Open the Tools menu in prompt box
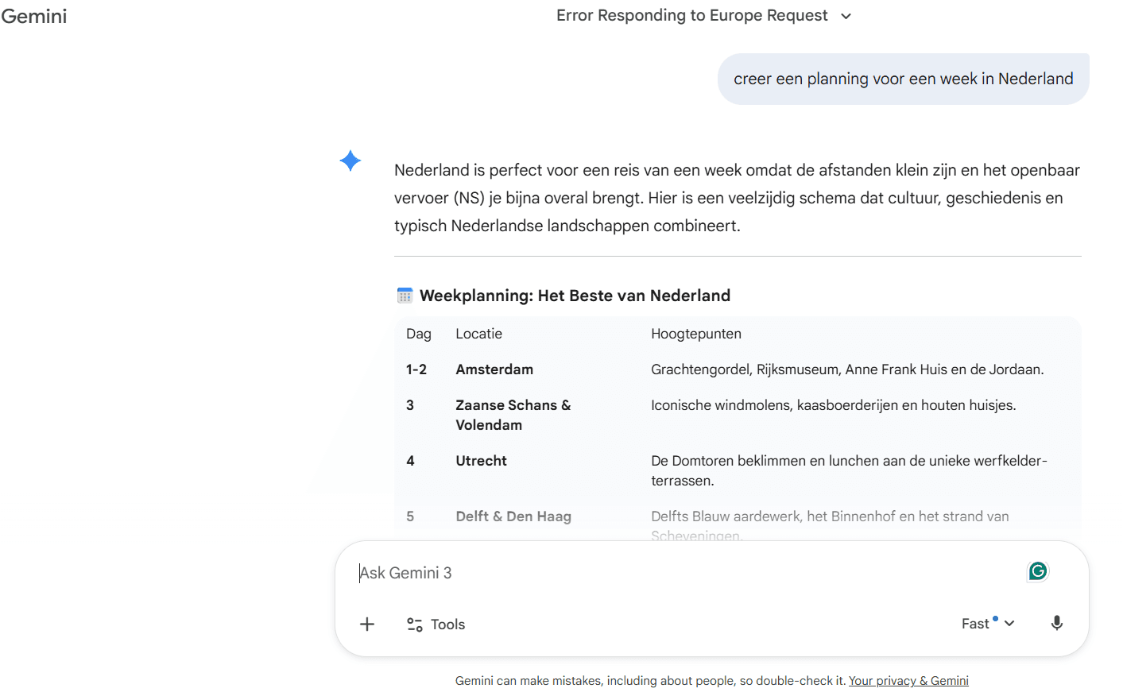This screenshot has width=1123, height=696. click(x=436, y=624)
